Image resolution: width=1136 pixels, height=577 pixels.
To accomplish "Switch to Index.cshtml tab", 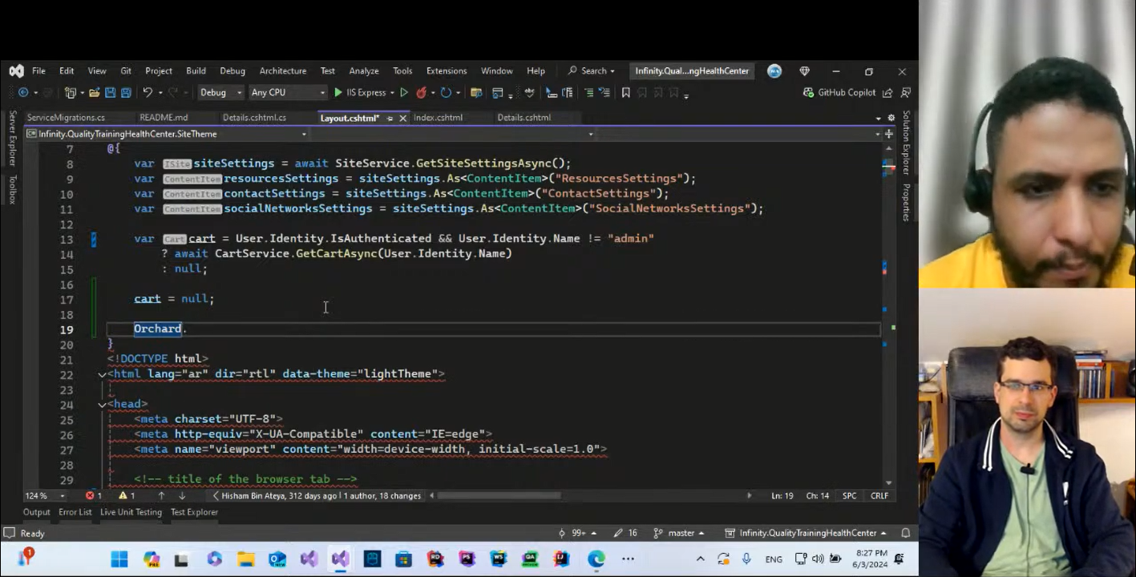I will 438,118.
